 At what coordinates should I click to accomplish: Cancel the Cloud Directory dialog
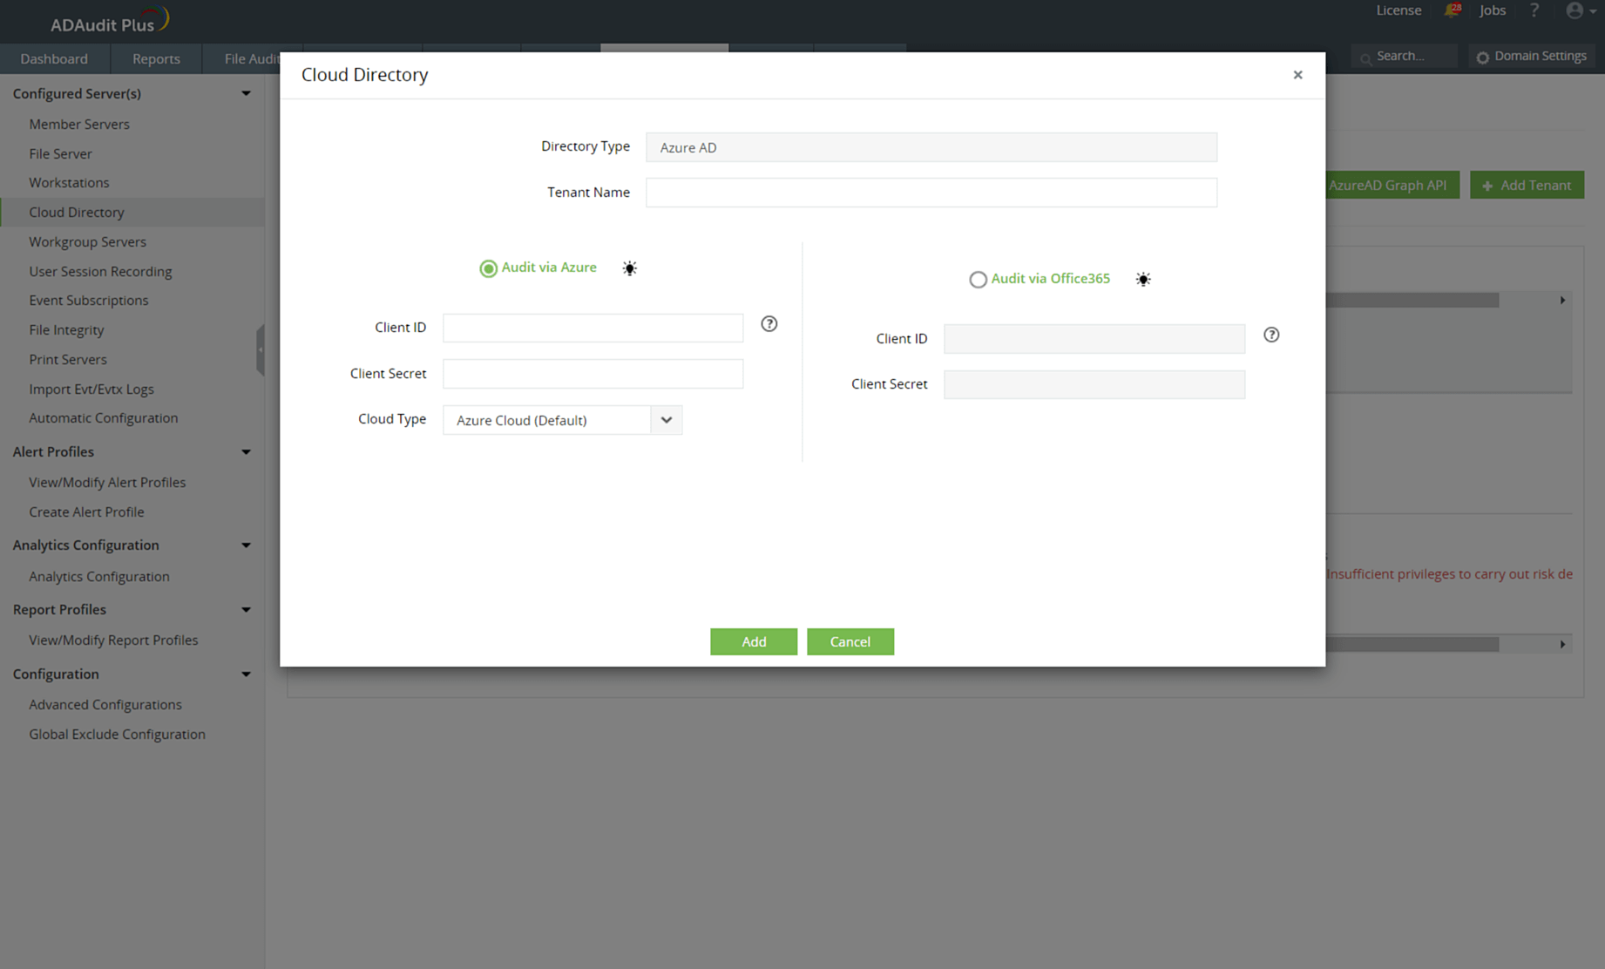(850, 641)
